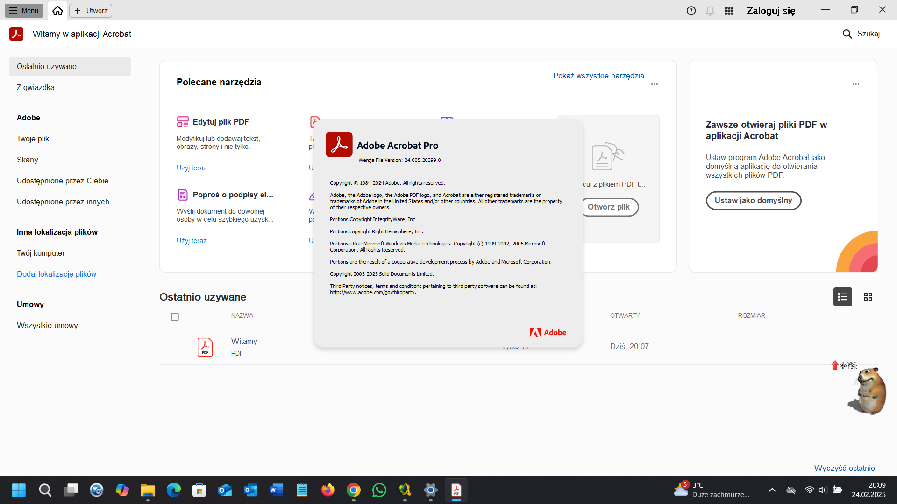Image resolution: width=897 pixels, height=504 pixels.
Task: Click the ROZMIAR column header
Action: tap(752, 316)
